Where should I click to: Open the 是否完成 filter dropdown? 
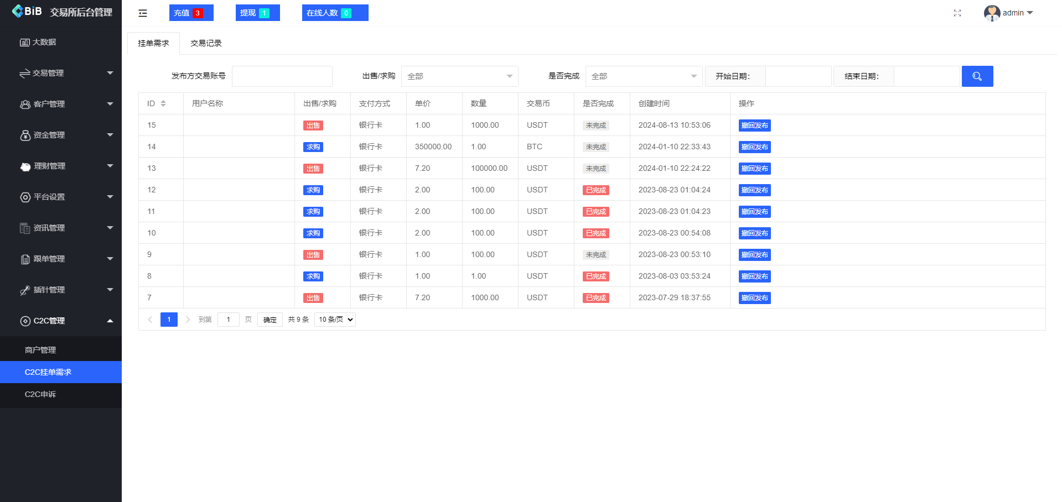pyautogui.click(x=644, y=76)
